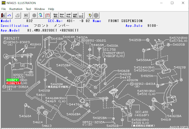The width and height of the screenshot is (189, 129).
Task: Click part number 54500(RH) label
Action: (x=140, y=120)
